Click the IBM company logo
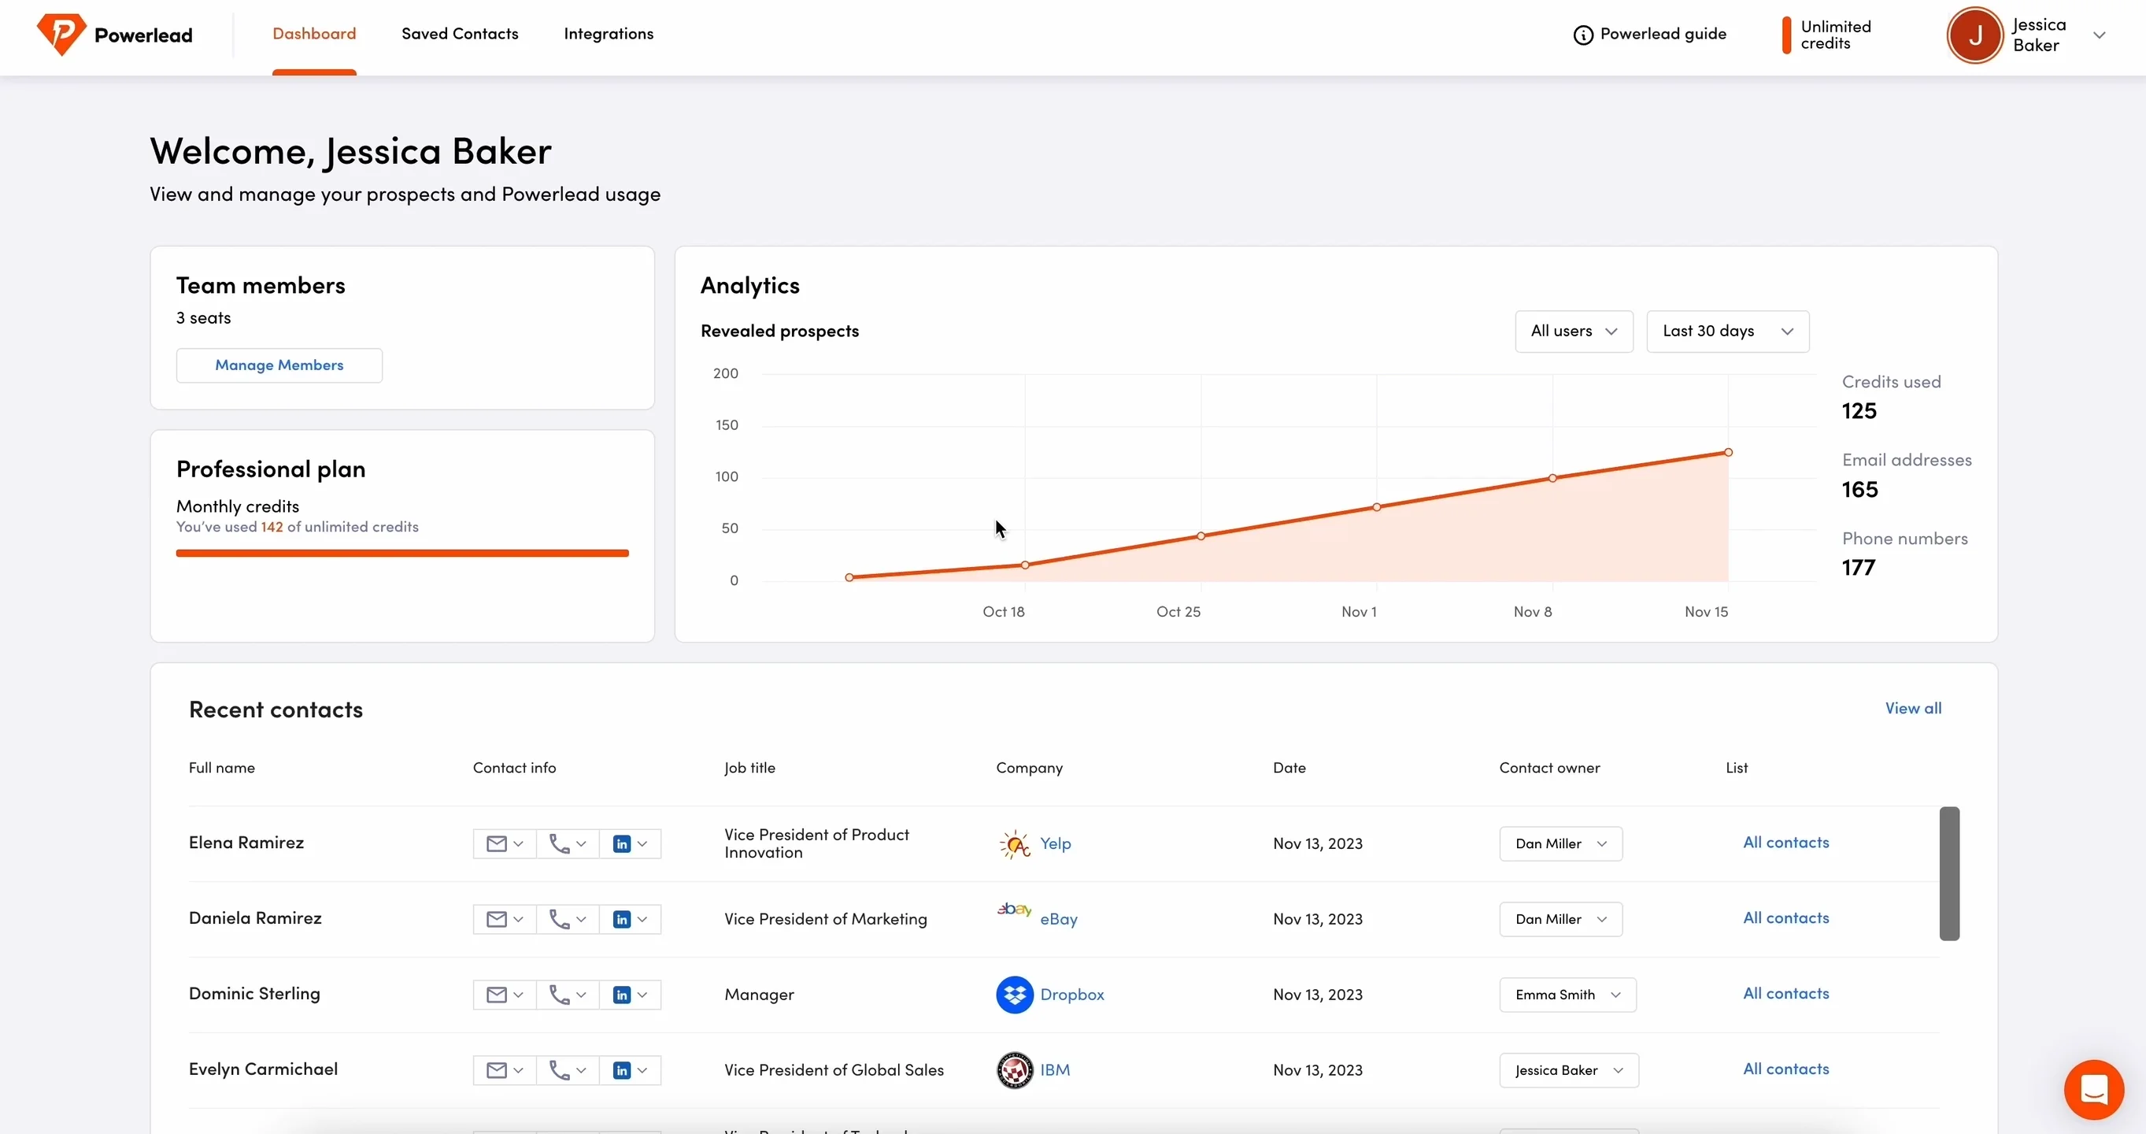Viewport: 2146px width, 1134px height. [x=1014, y=1071]
